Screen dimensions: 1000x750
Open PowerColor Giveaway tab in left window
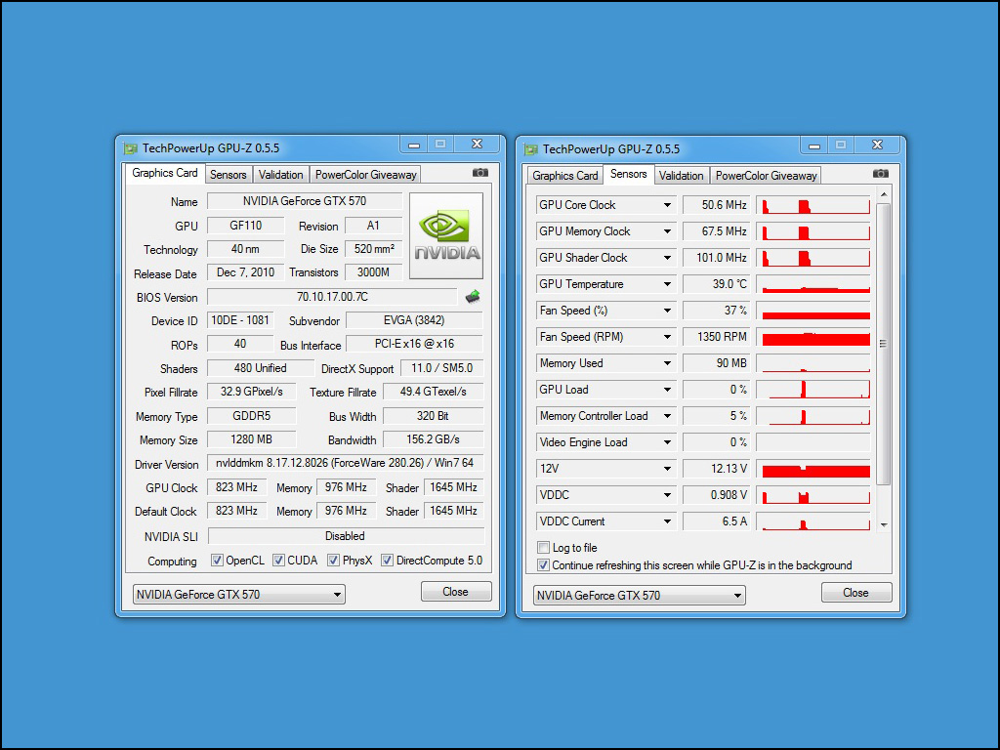tap(365, 174)
